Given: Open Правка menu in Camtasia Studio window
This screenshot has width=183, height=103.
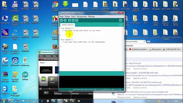Looking at the screenshot, I should [48, 56].
